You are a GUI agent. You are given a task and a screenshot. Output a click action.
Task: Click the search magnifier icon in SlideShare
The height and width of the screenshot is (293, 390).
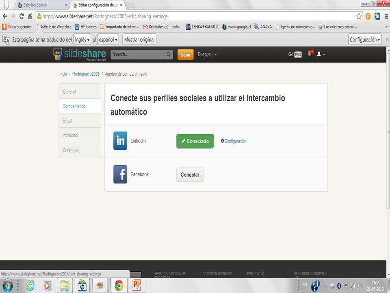point(168,54)
